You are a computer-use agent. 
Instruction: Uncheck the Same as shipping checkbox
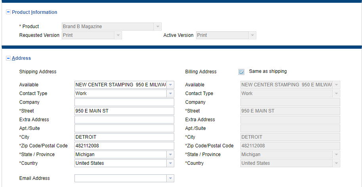[242, 72]
